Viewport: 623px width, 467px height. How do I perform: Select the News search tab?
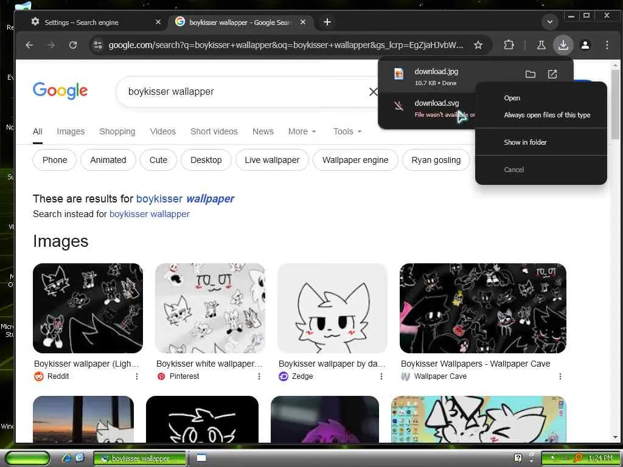point(263,131)
